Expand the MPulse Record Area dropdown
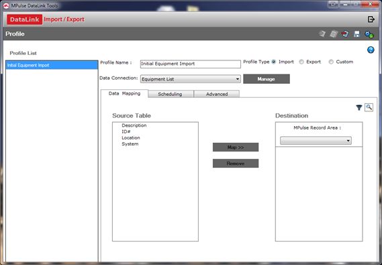The image size is (382, 265). pyautogui.click(x=316, y=140)
